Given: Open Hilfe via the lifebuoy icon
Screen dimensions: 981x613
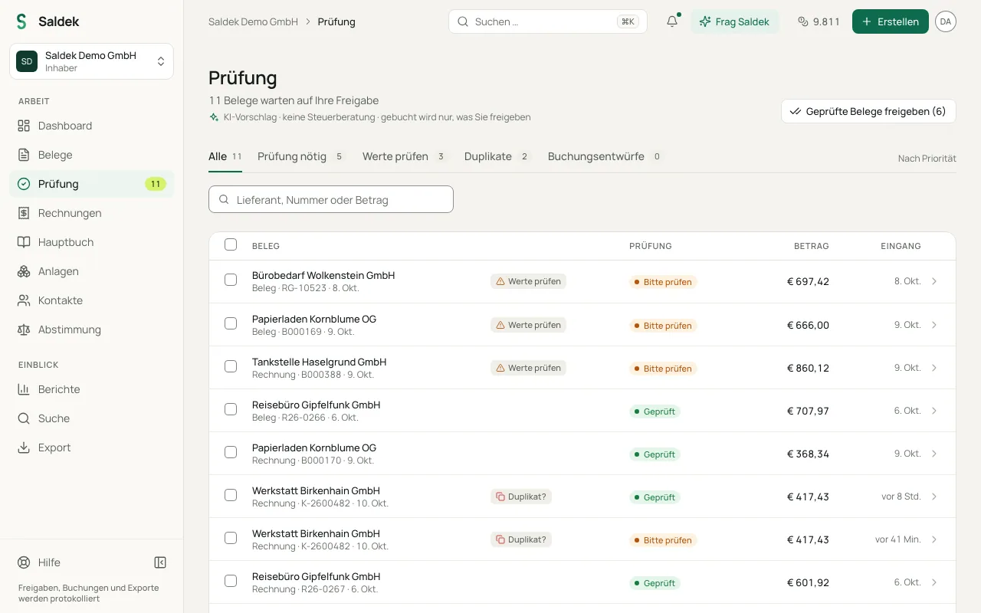Looking at the screenshot, I should pos(24,562).
